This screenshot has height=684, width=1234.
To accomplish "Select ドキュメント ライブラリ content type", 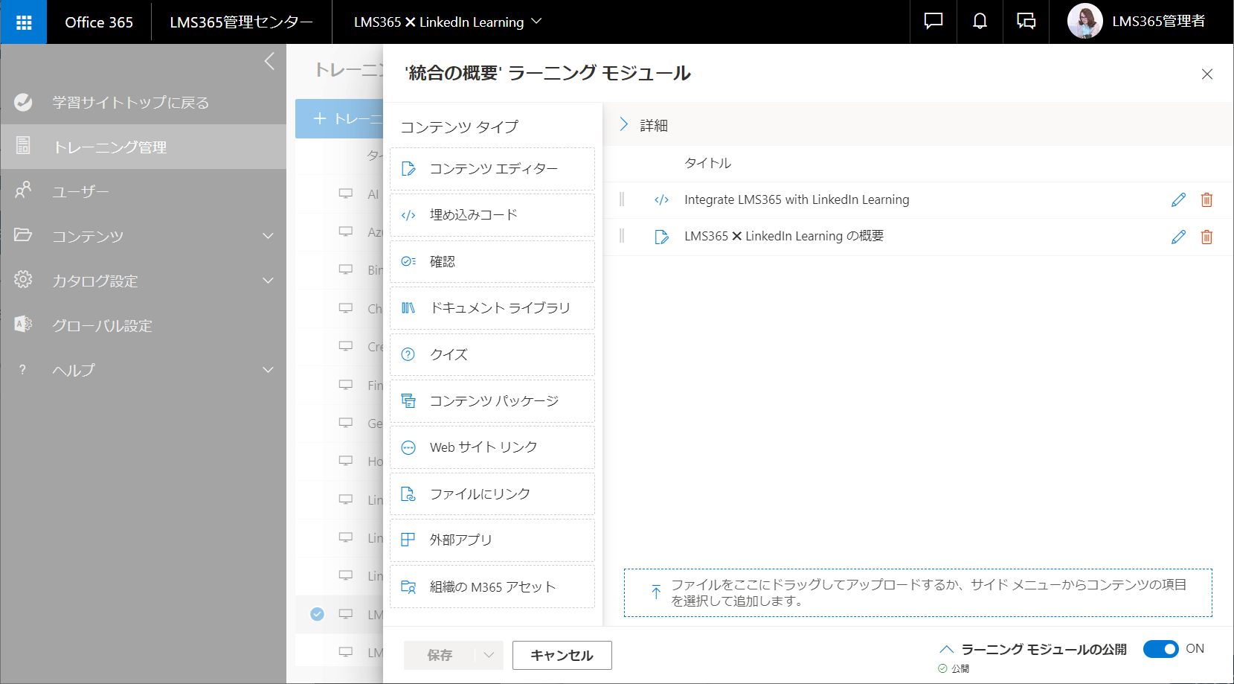I will pos(492,308).
